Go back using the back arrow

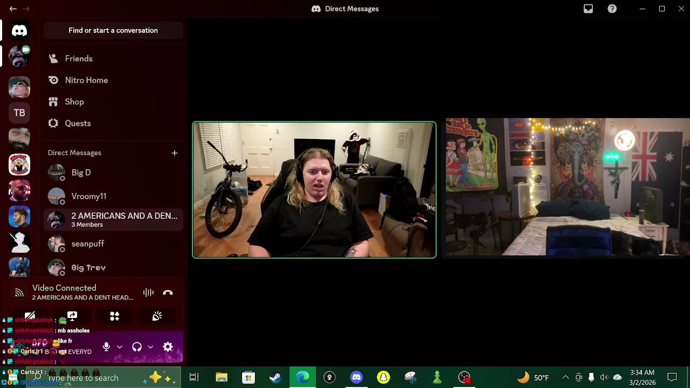13,9
